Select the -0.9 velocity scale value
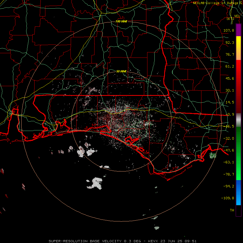243x243 pixels. (230, 114)
